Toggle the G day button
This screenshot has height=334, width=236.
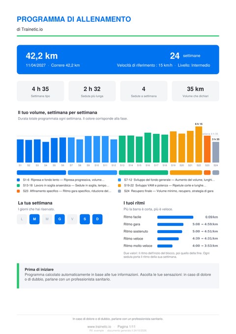(59, 219)
